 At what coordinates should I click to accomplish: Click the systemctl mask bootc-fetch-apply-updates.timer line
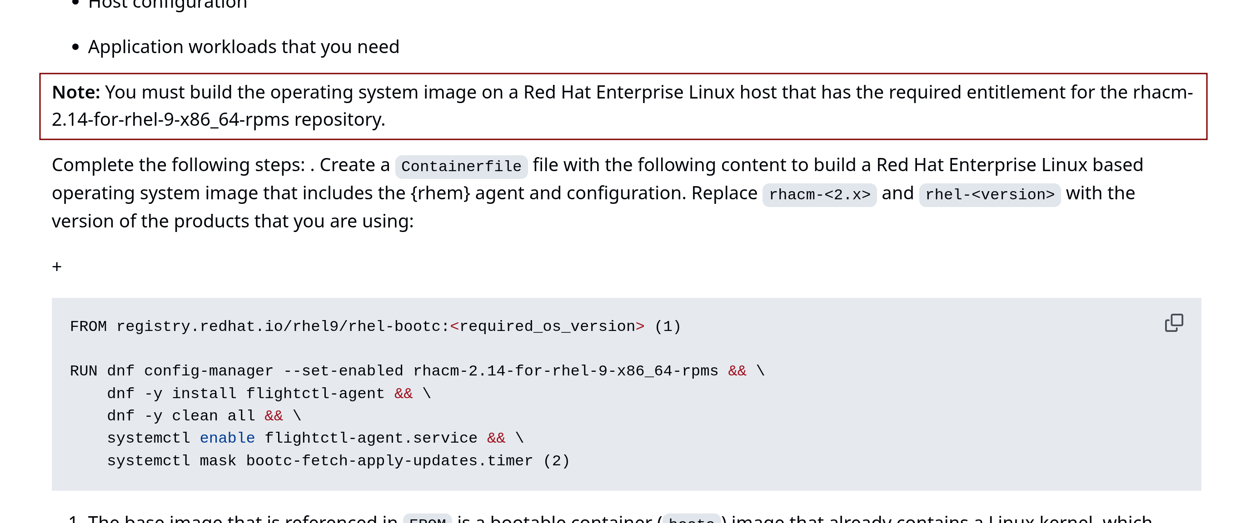pyautogui.click(x=319, y=460)
